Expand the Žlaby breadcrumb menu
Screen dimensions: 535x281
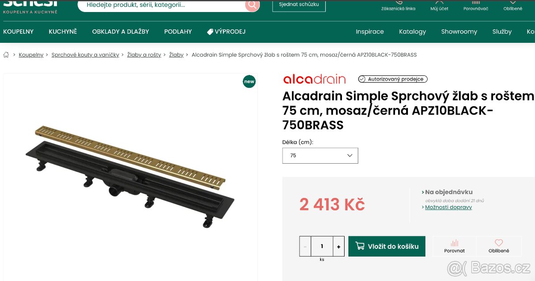click(x=176, y=54)
